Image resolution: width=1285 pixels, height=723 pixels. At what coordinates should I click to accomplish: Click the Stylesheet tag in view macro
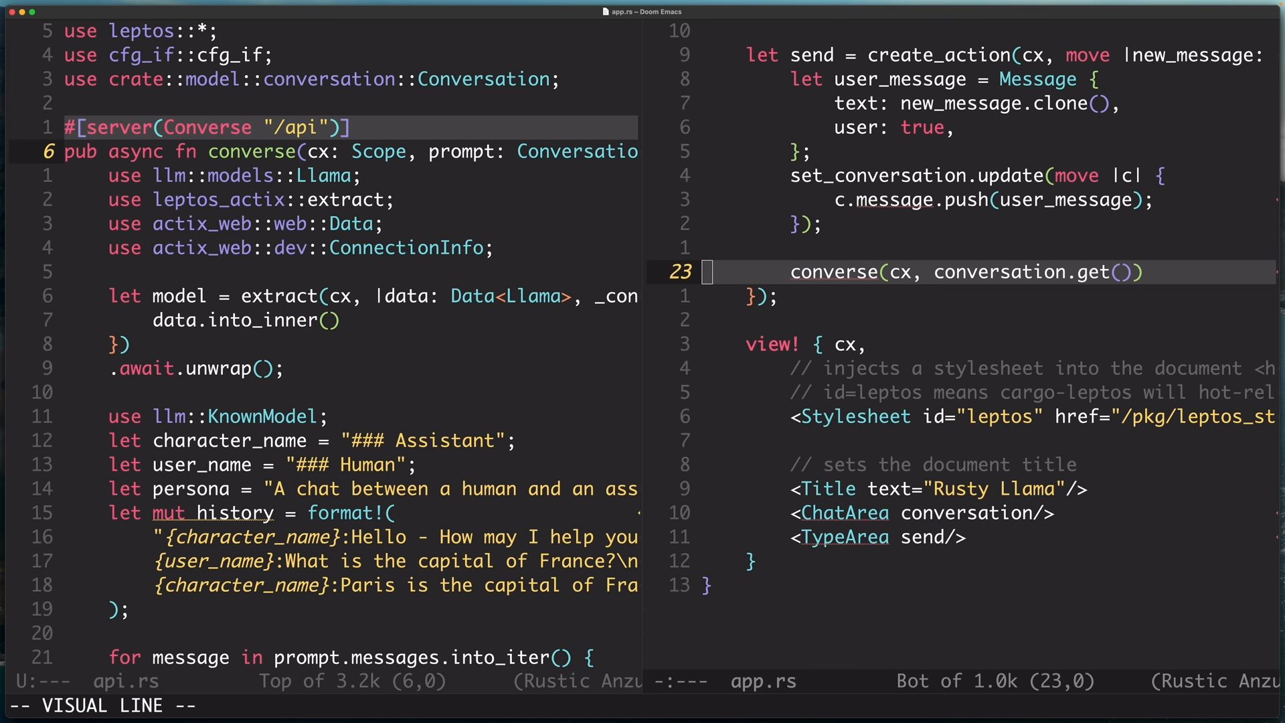coord(855,417)
